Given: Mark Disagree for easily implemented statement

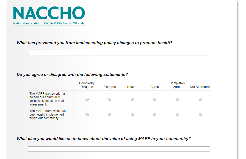Looking at the screenshot, I should coord(110,115).
